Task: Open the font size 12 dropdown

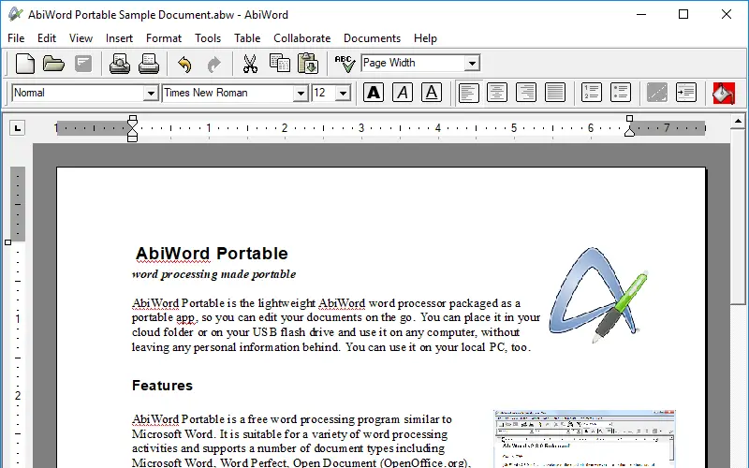Action: click(x=343, y=93)
